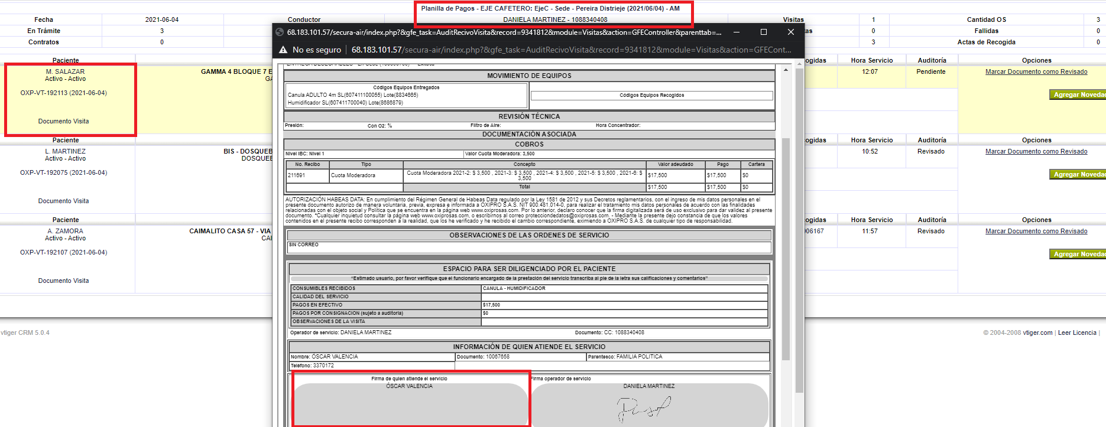1106x427 pixels.
Task: Click the date value 2021-06-04
Action: (x=162, y=19)
